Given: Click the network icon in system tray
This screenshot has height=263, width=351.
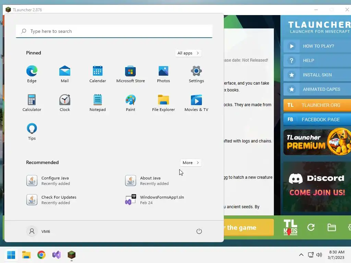Looking at the screenshot, I should coord(311,255).
